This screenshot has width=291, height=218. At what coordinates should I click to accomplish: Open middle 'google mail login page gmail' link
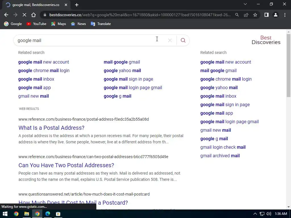point(133,87)
